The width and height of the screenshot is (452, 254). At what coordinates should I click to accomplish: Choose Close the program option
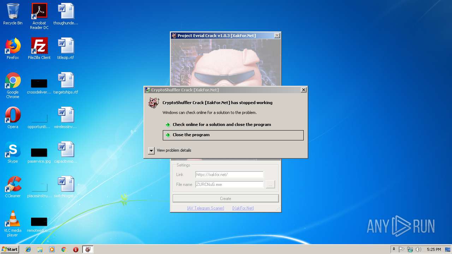233,135
